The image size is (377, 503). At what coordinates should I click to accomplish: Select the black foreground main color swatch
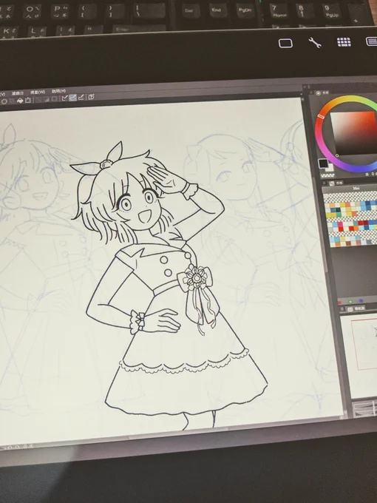coord(323,163)
